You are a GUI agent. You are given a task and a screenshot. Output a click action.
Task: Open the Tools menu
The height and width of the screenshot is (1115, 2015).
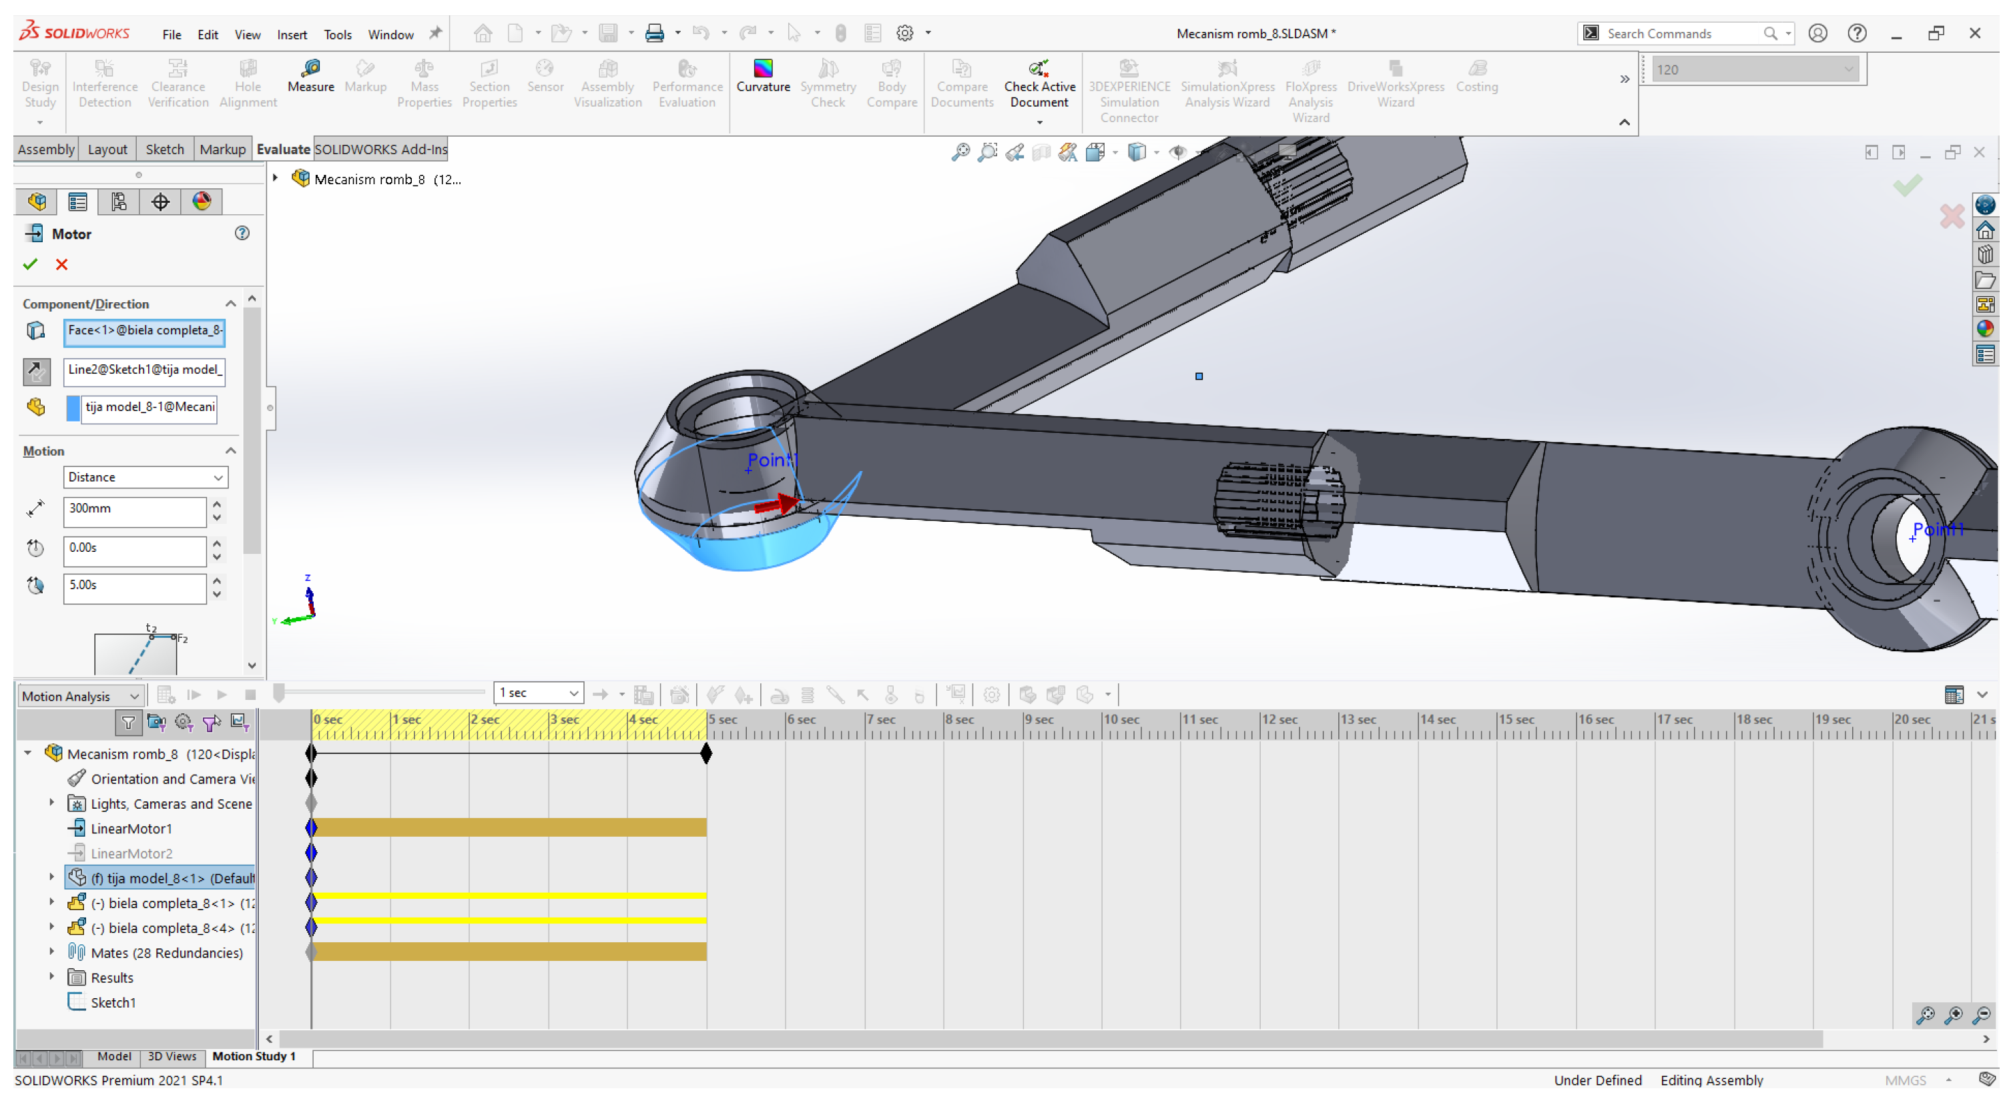tap(337, 35)
